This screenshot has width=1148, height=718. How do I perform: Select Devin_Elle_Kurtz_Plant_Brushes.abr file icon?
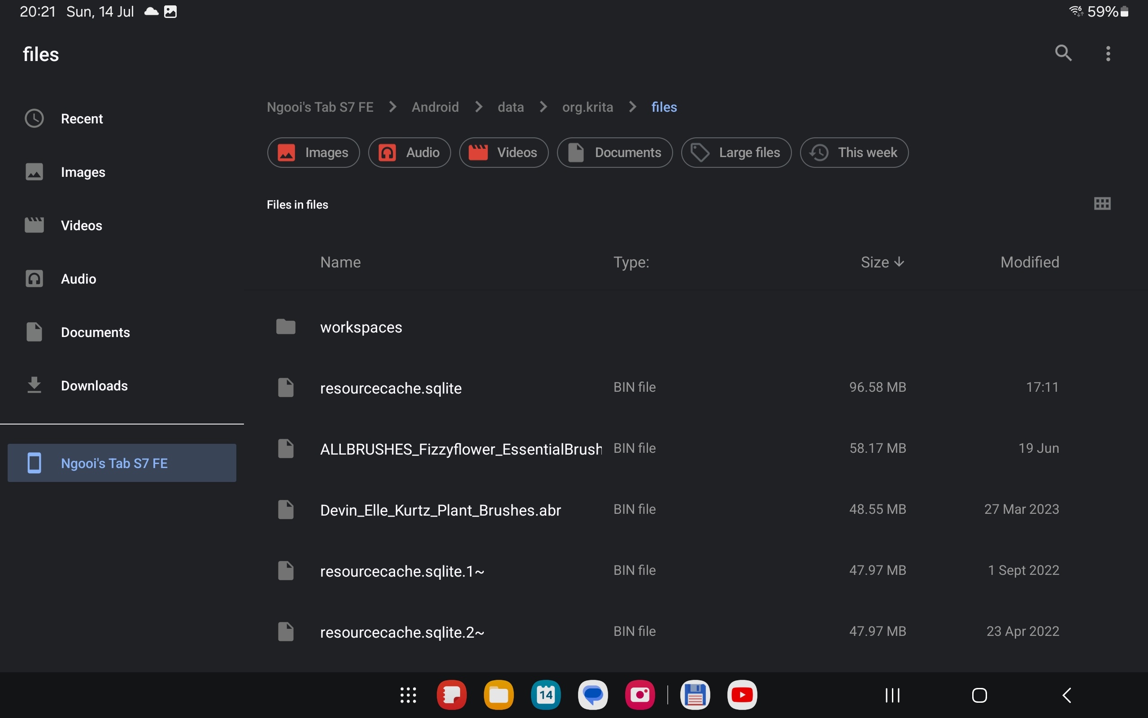pos(286,509)
